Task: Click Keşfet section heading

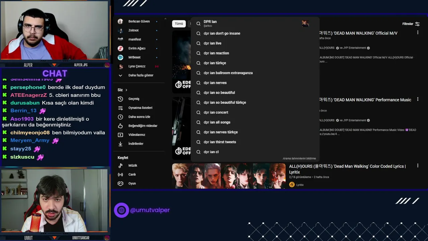Action: 123,158
